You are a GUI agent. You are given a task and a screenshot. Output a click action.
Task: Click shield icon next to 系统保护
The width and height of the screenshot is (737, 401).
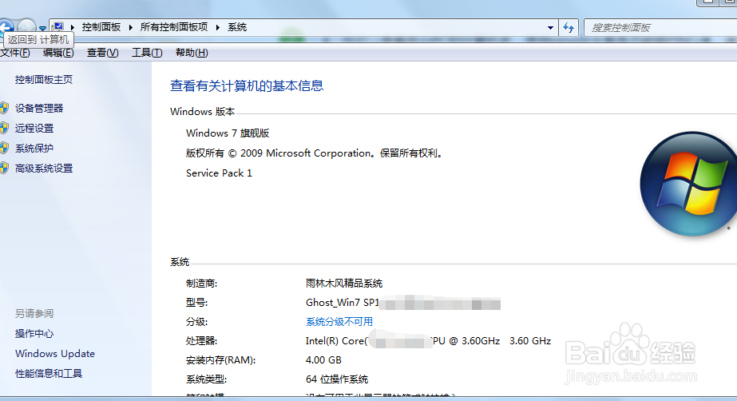click(4, 148)
